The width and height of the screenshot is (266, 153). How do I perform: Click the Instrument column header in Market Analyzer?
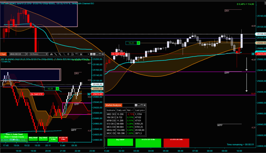[111, 110]
